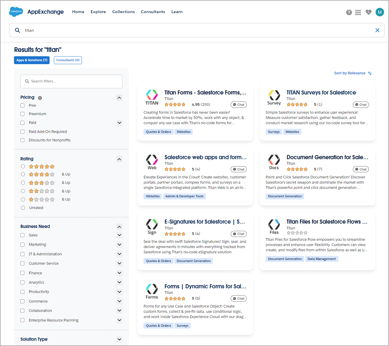Collapse the Rating filter section
This screenshot has height=346, width=389.
click(x=119, y=159)
